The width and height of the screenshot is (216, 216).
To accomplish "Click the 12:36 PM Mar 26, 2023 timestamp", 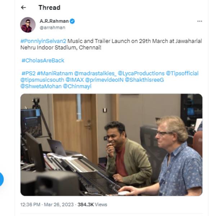I will [47, 204].
